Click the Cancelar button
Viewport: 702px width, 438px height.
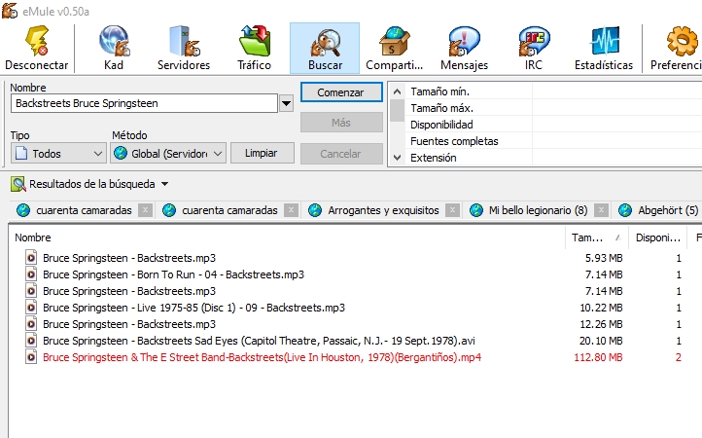tap(341, 154)
